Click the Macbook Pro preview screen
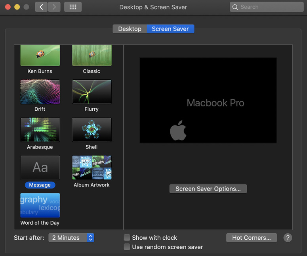This screenshot has height=256, width=307. [208, 100]
